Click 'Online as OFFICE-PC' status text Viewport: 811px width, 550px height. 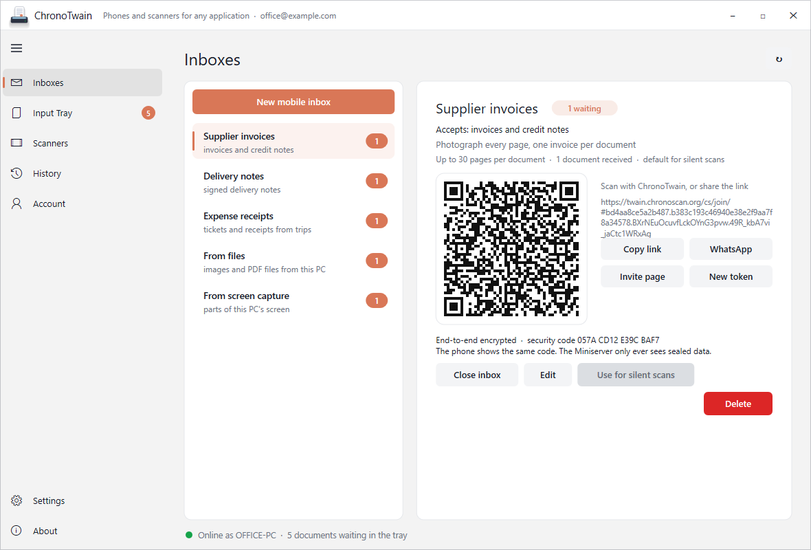(x=237, y=535)
